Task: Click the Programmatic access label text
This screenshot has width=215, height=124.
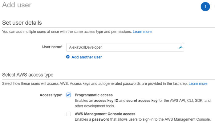Action: pos(94,95)
